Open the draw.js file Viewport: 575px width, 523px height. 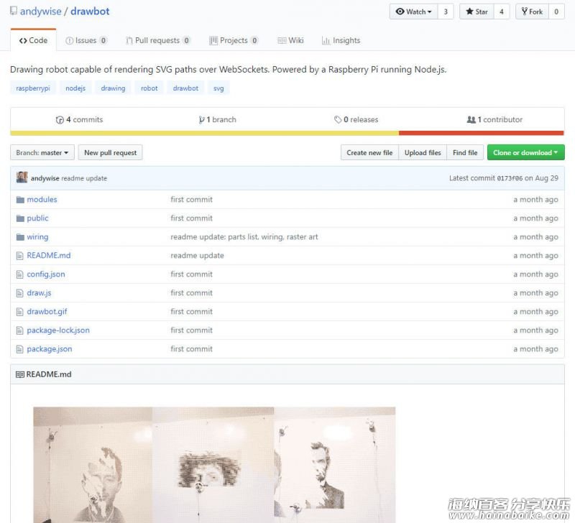coord(40,293)
